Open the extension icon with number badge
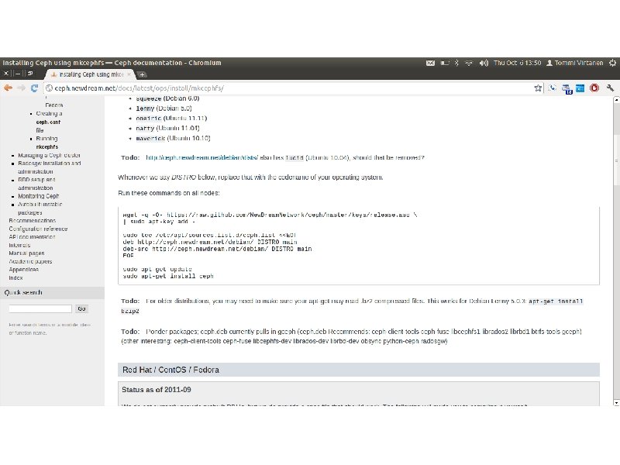 pyautogui.click(x=567, y=88)
